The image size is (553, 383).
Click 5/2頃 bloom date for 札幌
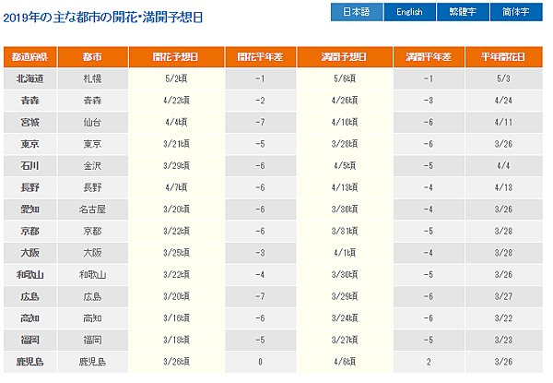coord(176,78)
